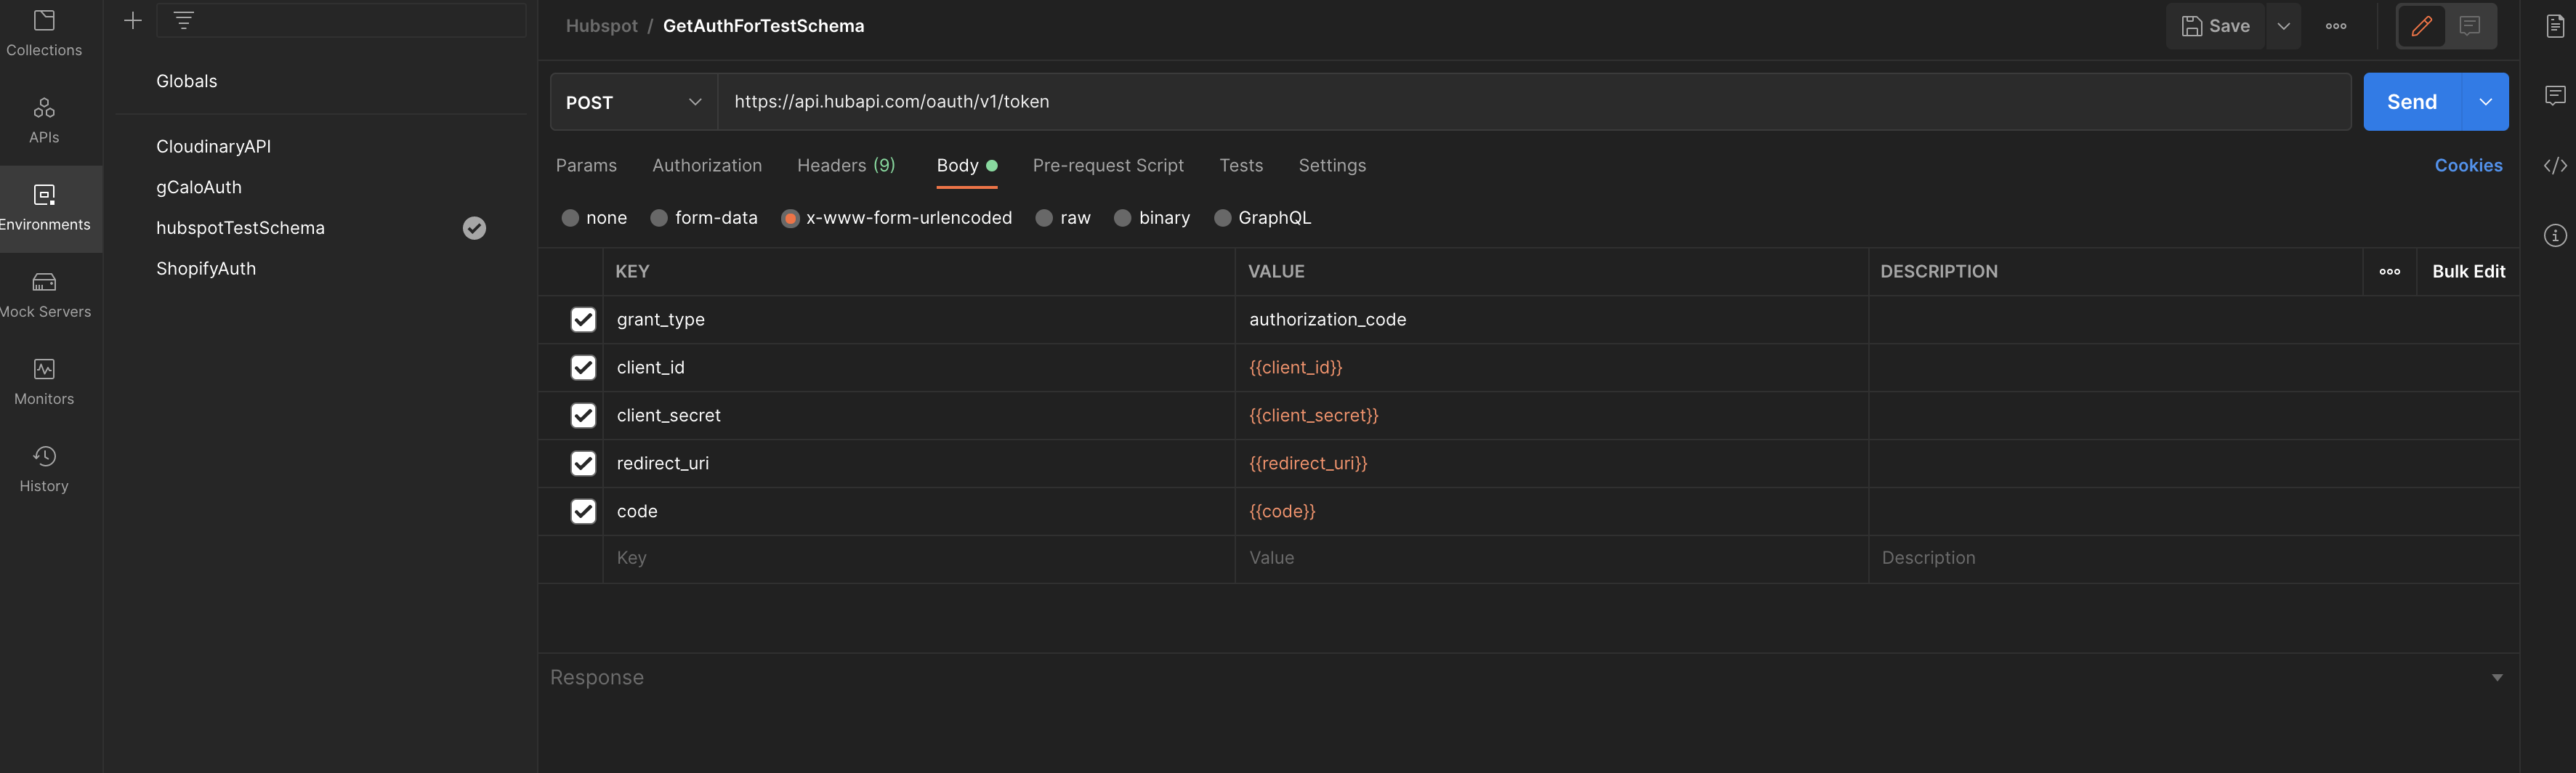Uncheck the grant_type row checkbox

click(583, 319)
